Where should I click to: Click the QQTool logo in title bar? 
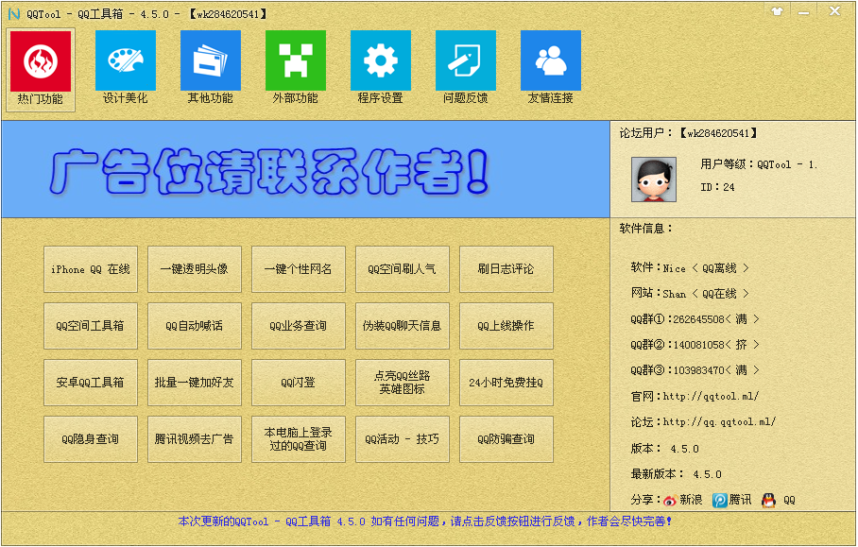tap(14, 13)
